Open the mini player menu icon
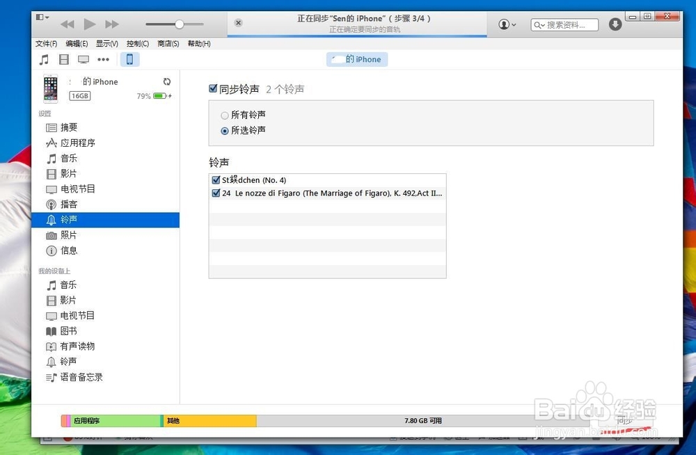Viewport: 696px width, 455px height. coord(42,17)
